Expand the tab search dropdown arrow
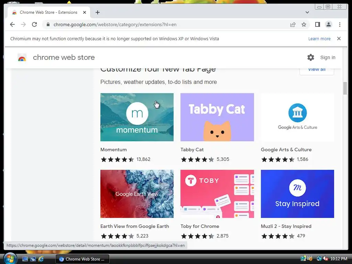Viewport: 352px width, 264px height. [x=307, y=12]
